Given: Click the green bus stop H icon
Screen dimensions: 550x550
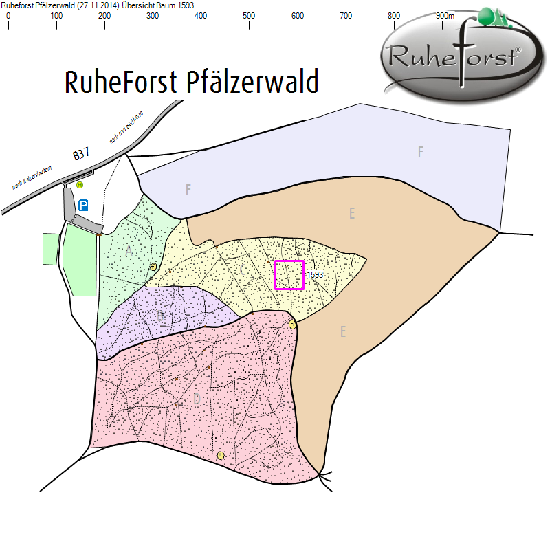Looking at the screenshot, I should click(x=80, y=185).
